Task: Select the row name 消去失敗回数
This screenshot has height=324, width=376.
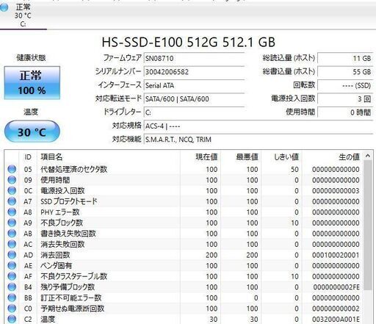Action: [x=62, y=244]
